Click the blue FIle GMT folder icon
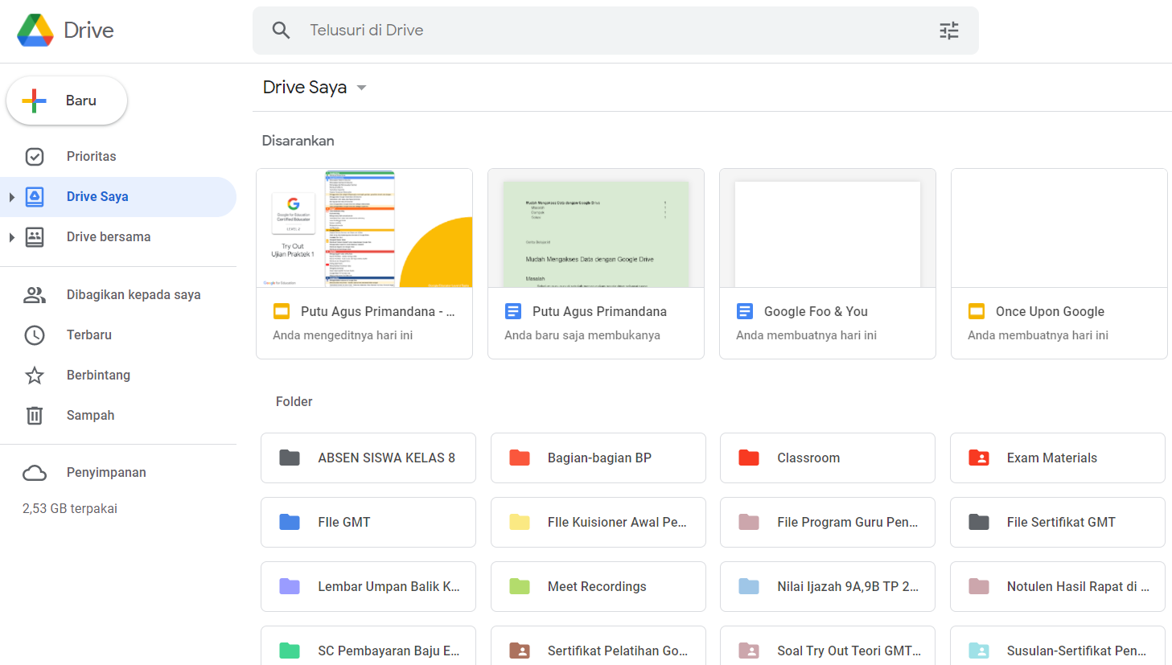Viewport: 1172px width, 665px height. [290, 522]
